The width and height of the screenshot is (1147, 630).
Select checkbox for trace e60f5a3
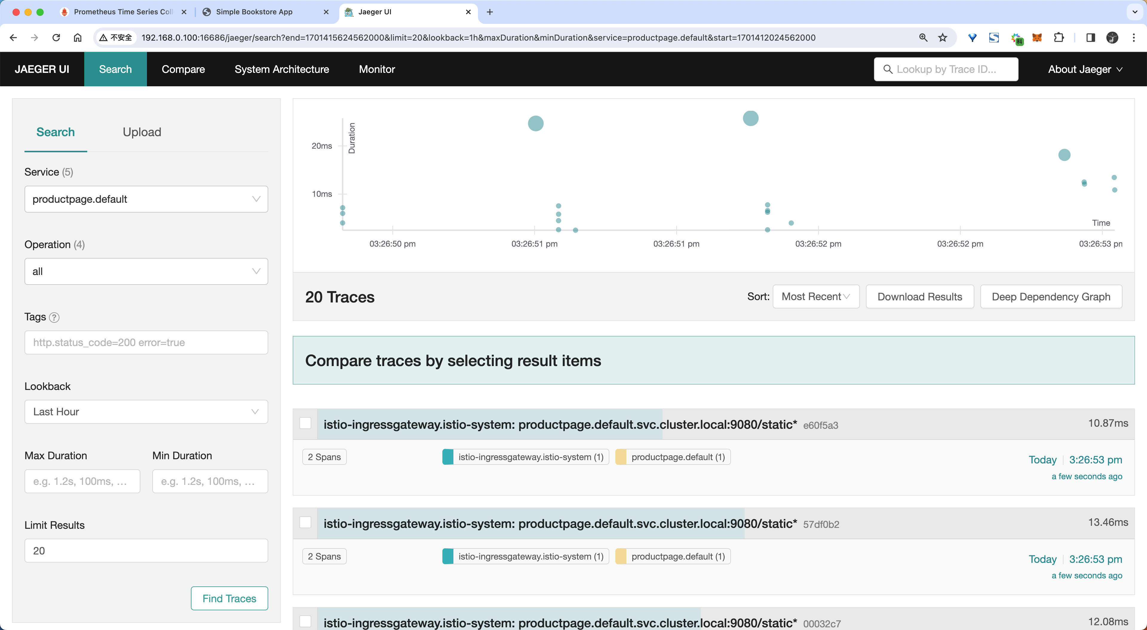305,423
